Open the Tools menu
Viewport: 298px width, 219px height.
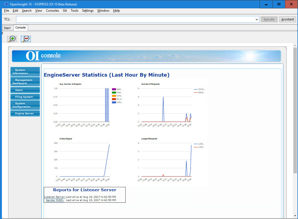pos(74,11)
